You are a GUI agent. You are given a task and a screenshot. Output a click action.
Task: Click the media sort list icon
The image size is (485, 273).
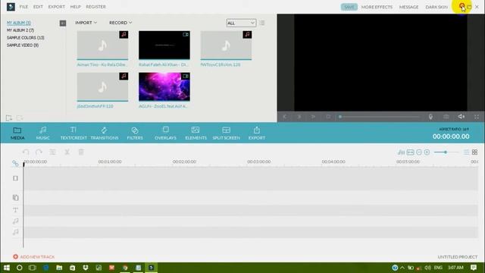262,23
